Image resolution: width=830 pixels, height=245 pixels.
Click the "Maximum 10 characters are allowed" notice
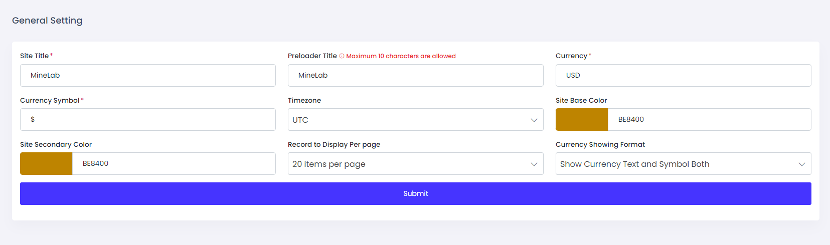(x=401, y=56)
